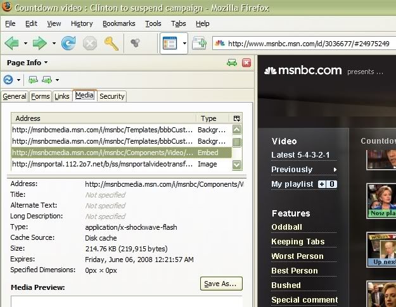This screenshot has width=396, height=307.
Task: Close the Page Info sidebar
Action: click(x=246, y=63)
